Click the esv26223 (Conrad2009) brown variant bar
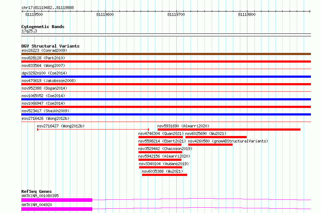The image size is (321, 213). click(x=166, y=54)
